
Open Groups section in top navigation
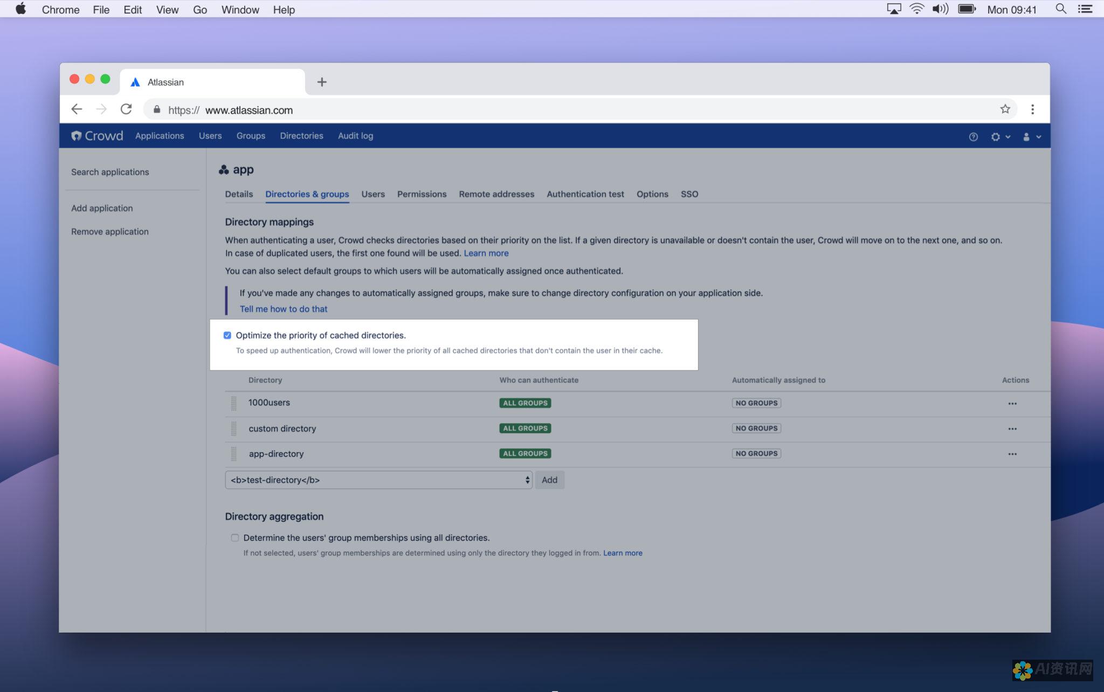(250, 135)
